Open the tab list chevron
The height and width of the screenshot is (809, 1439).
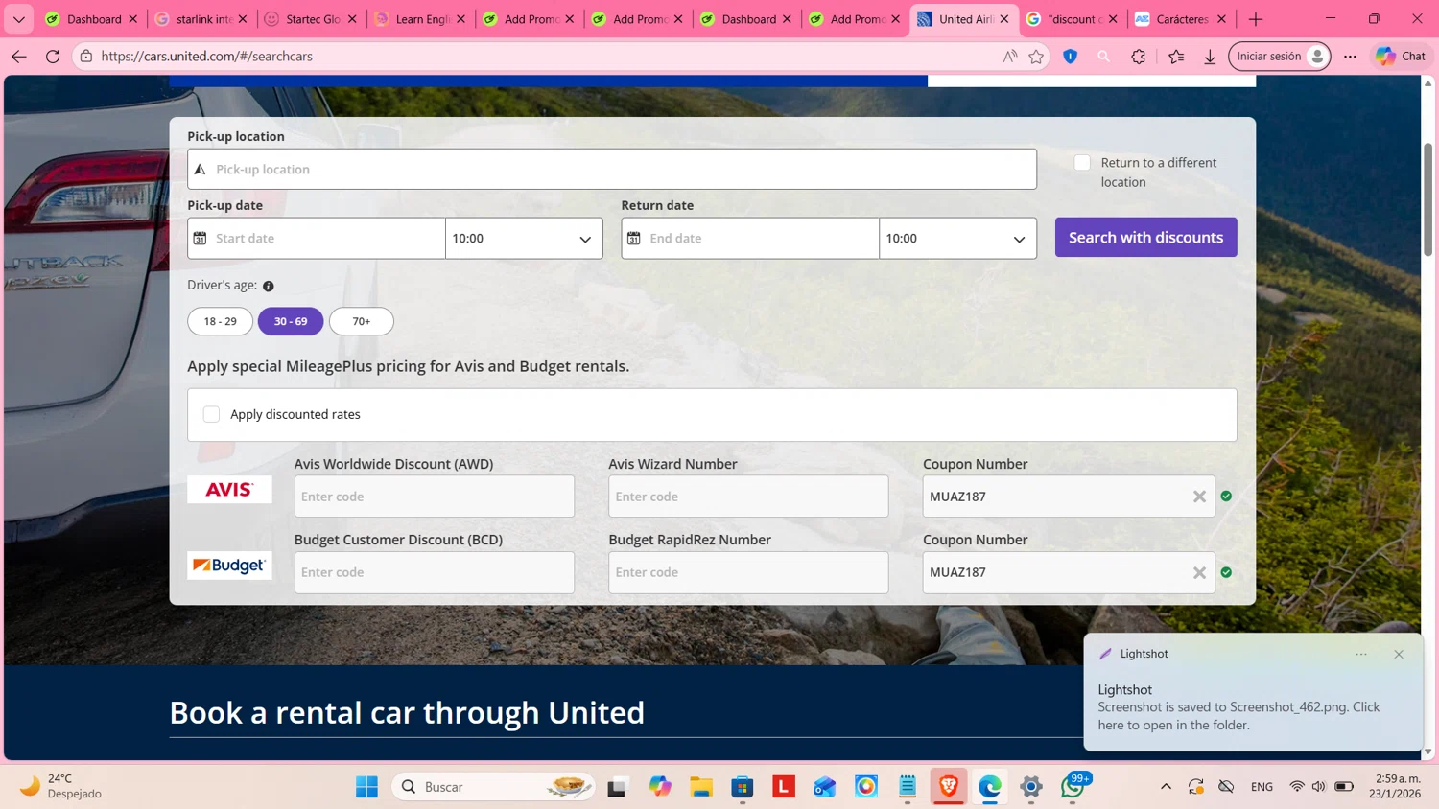(19, 19)
